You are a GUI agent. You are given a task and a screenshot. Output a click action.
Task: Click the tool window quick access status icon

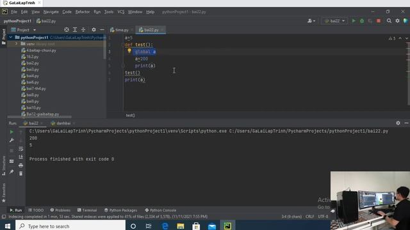tap(4, 217)
